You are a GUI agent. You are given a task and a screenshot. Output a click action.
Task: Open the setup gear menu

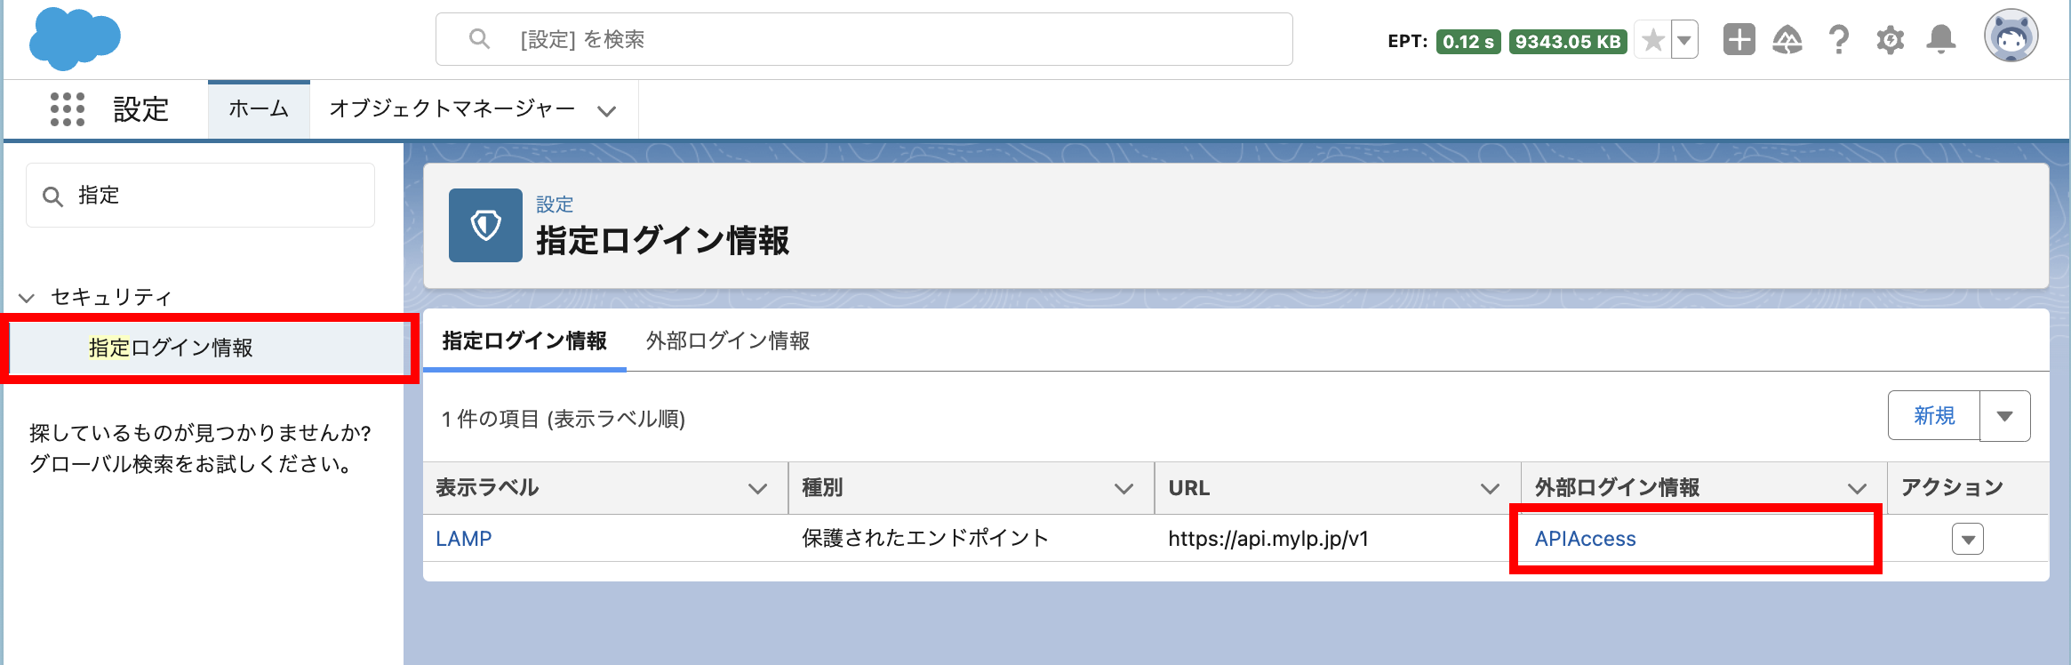click(1890, 40)
